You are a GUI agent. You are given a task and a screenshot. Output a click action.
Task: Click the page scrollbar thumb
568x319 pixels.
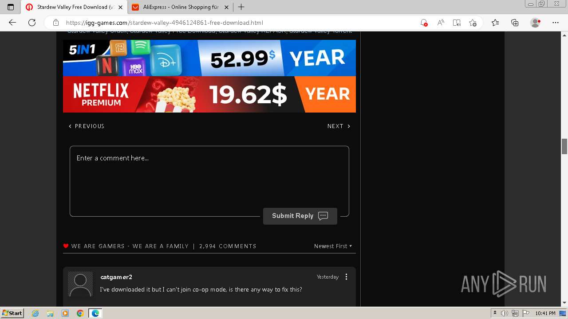564,146
